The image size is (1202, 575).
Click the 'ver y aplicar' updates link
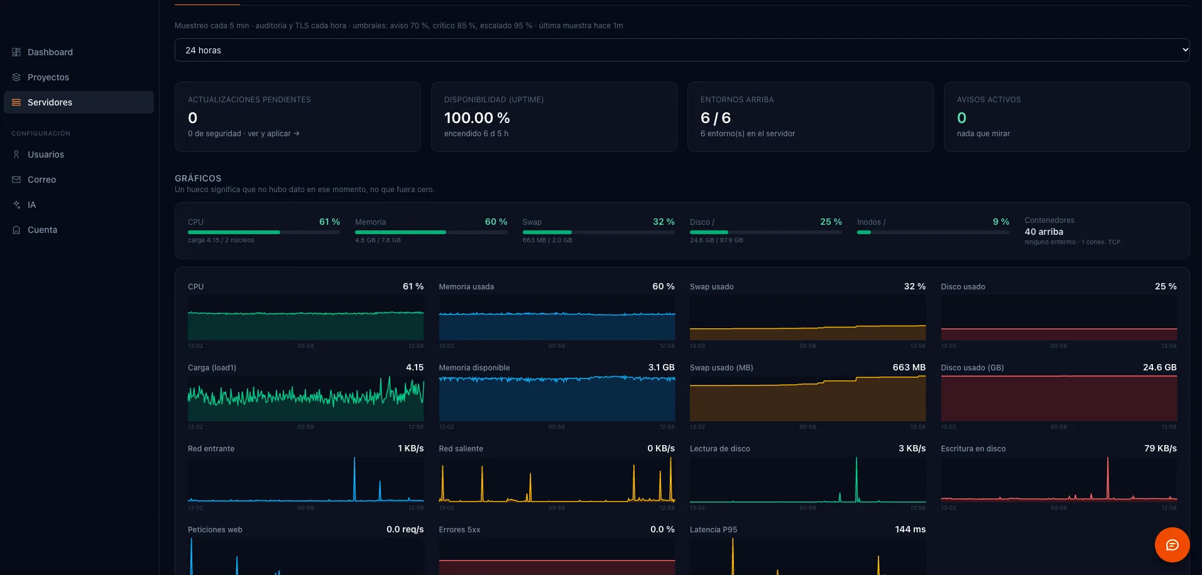tap(273, 134)
